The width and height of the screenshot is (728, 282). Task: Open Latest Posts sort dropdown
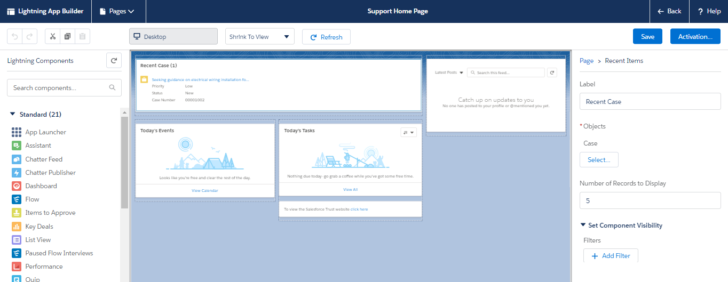click(449, 72)
